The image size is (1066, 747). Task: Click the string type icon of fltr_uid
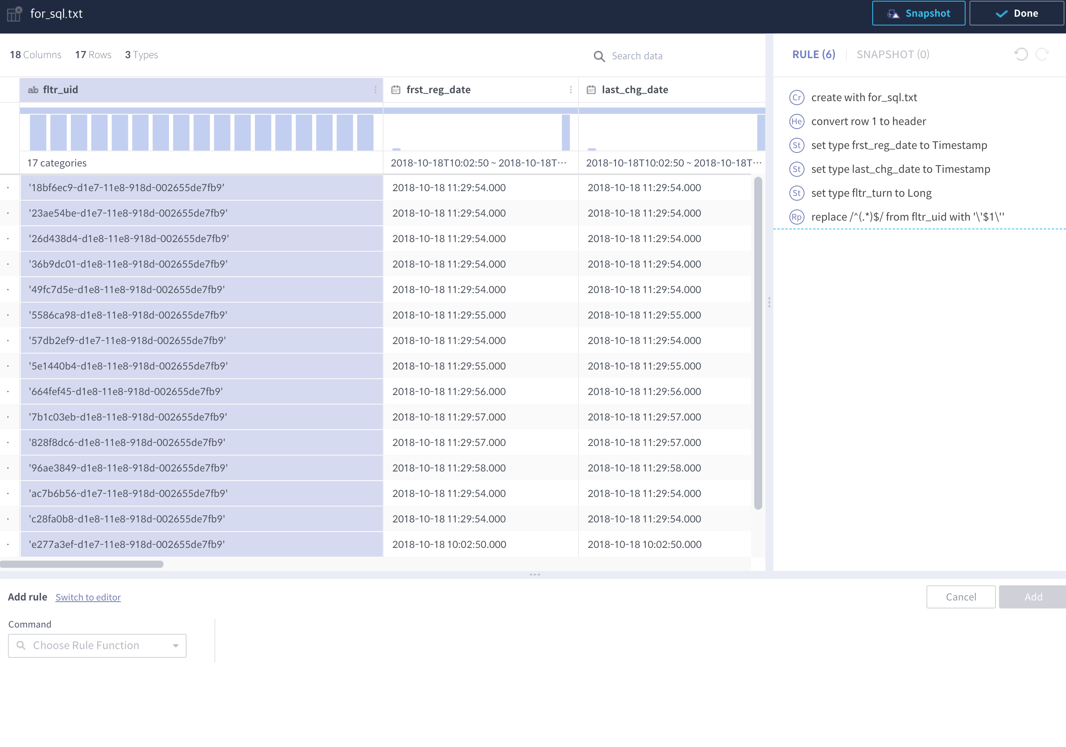pos(33,90)
